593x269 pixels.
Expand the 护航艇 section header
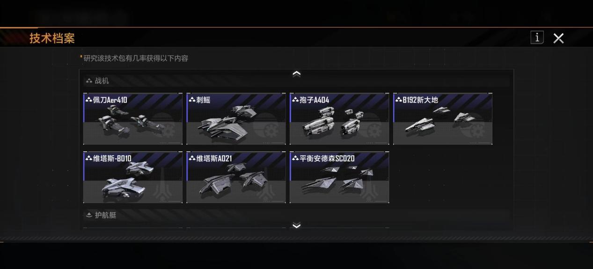[x=296, y=215]
